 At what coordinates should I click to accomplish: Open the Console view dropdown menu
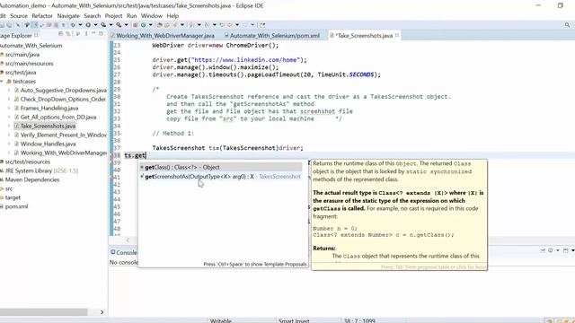(x=558, y=250)
